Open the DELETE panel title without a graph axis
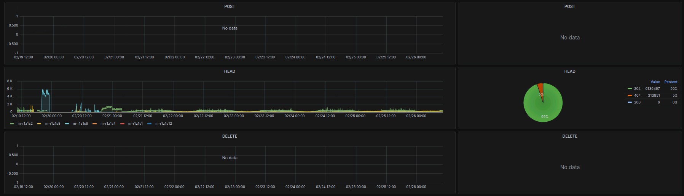Image resolution: width=684 pixels, height=196 pixels. tap(570, 136)
